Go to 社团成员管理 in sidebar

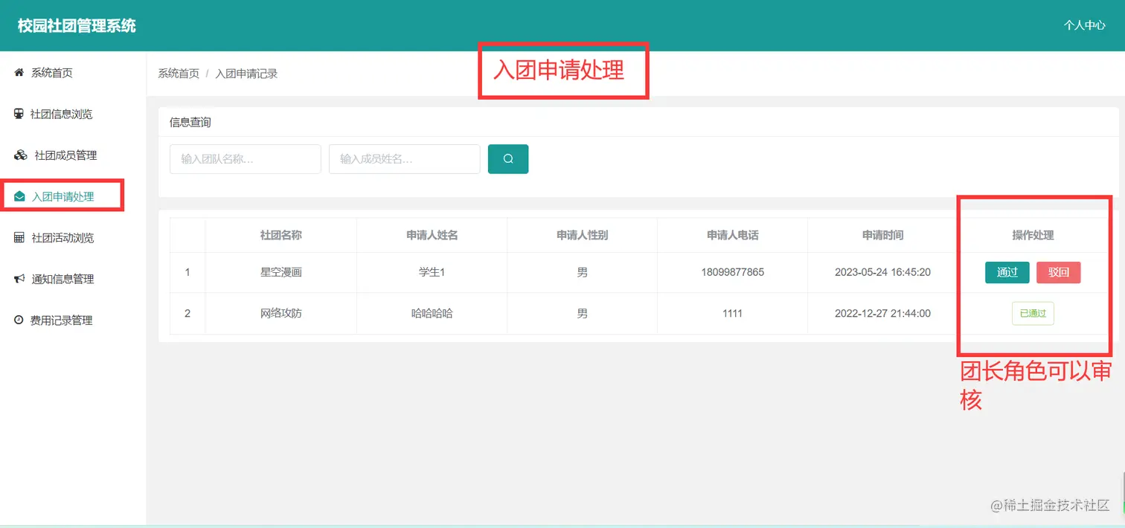coord(65,155)
